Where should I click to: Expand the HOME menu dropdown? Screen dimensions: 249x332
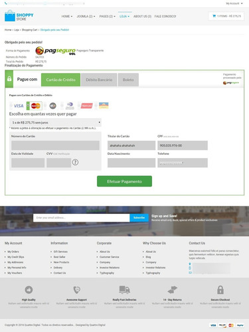(x=67, y=17)
